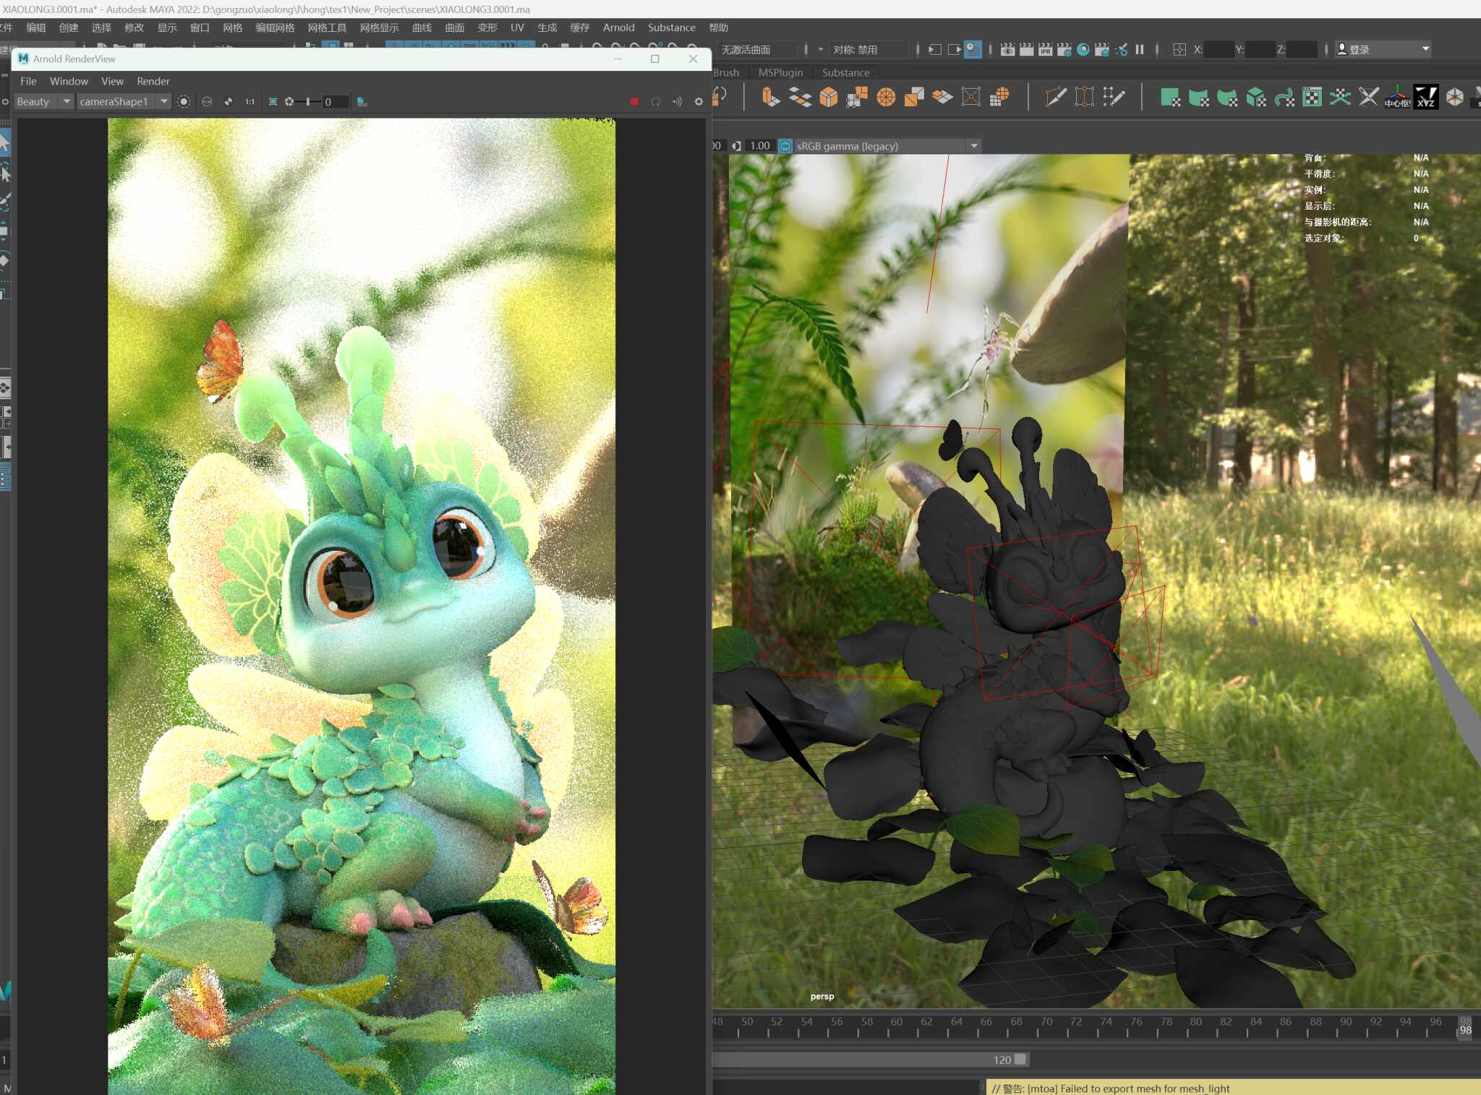Open the Arnold menu in Maya
The image size is (1481, 1095).
[618, 27]
